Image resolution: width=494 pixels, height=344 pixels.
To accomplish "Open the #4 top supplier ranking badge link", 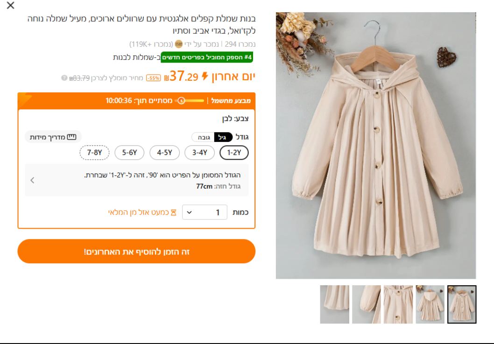I will point(207,57).
